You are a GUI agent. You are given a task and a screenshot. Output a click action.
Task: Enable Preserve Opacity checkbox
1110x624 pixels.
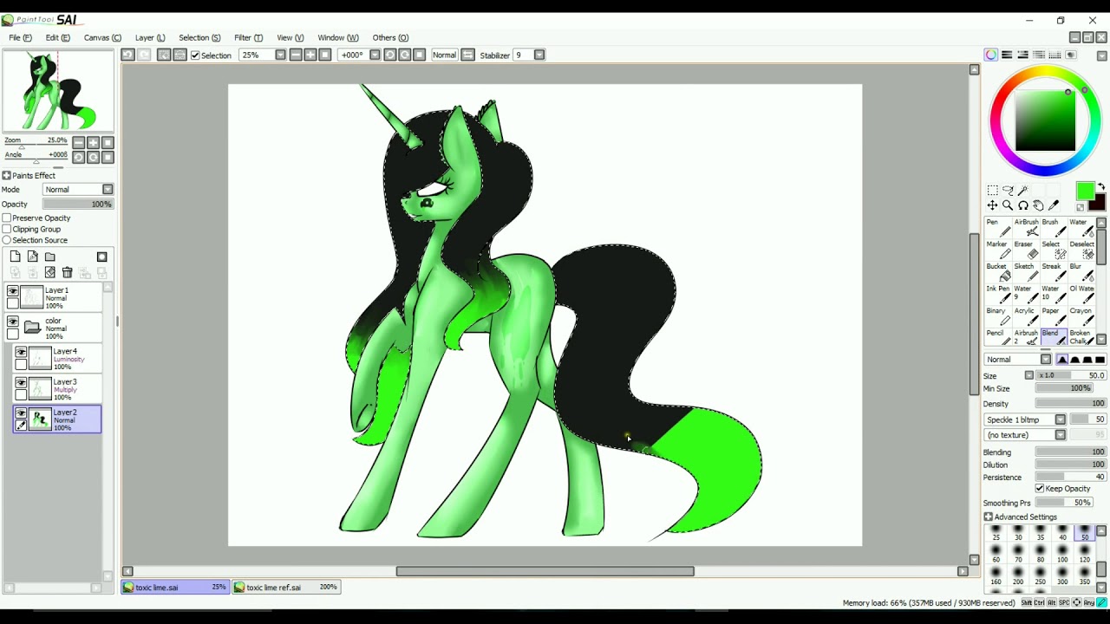(7, 218)
